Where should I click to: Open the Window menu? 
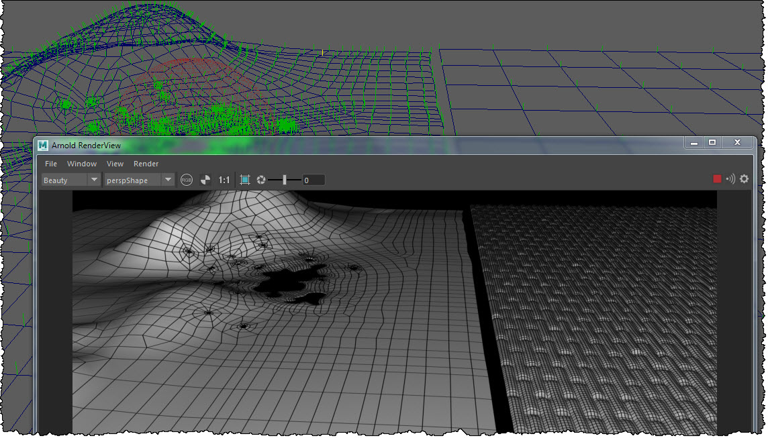82,164
